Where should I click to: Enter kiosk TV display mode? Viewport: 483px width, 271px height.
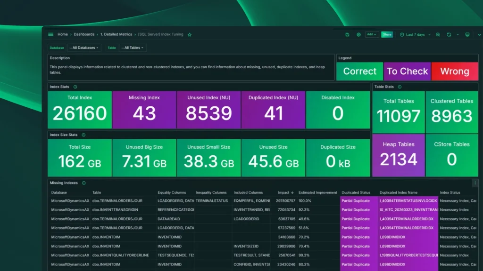(x=467, y=35)
